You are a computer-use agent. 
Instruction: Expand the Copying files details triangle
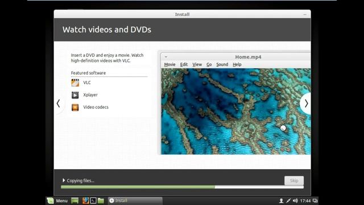pos(64,181)
